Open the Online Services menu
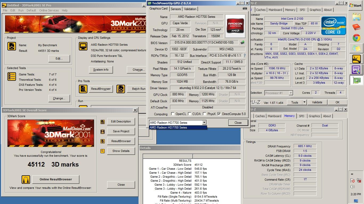This screenshot has height=204, width=364. [49, 10]
